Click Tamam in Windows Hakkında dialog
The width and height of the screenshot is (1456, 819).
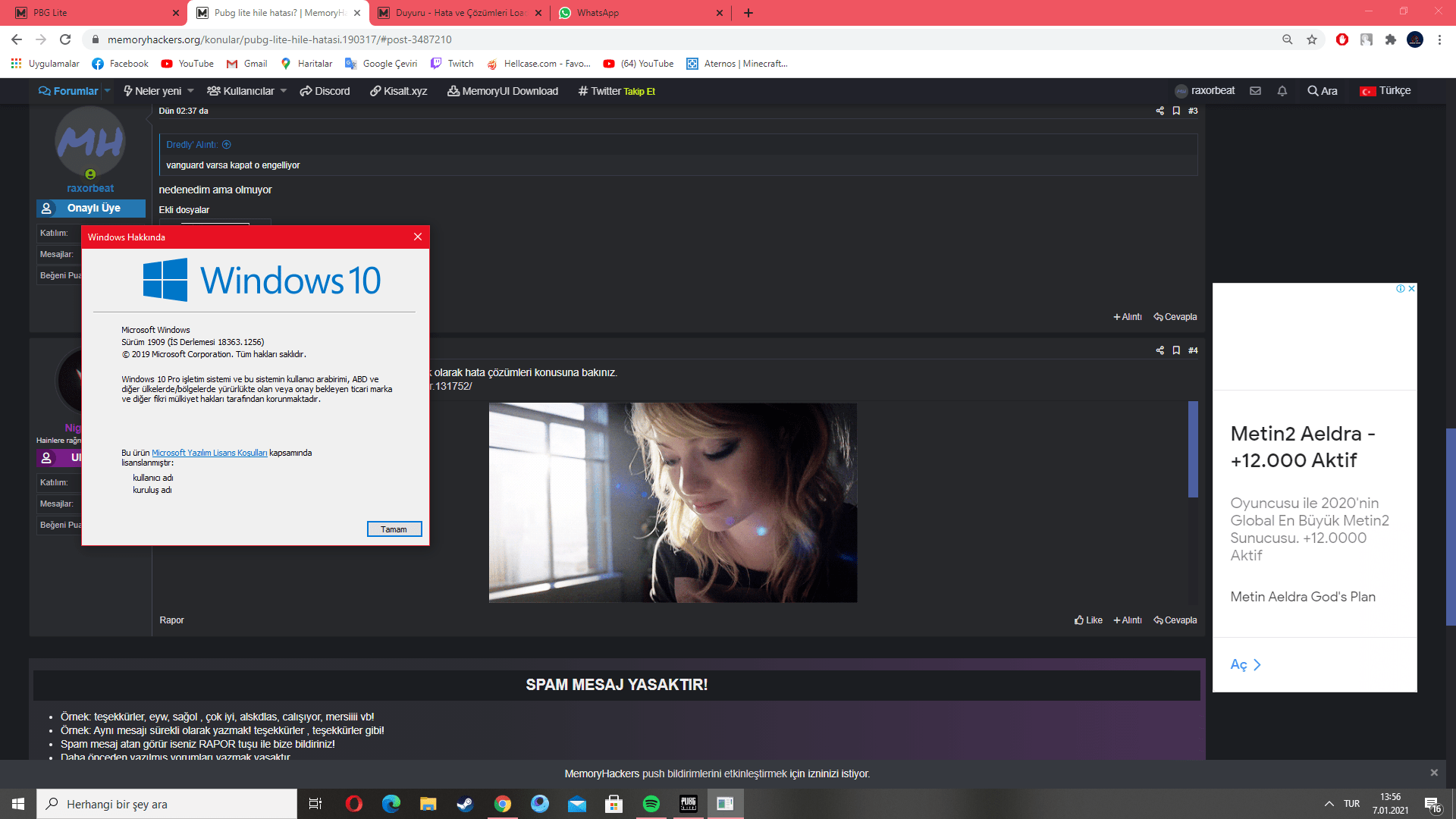pyautogui.click(x=394, y=529)
